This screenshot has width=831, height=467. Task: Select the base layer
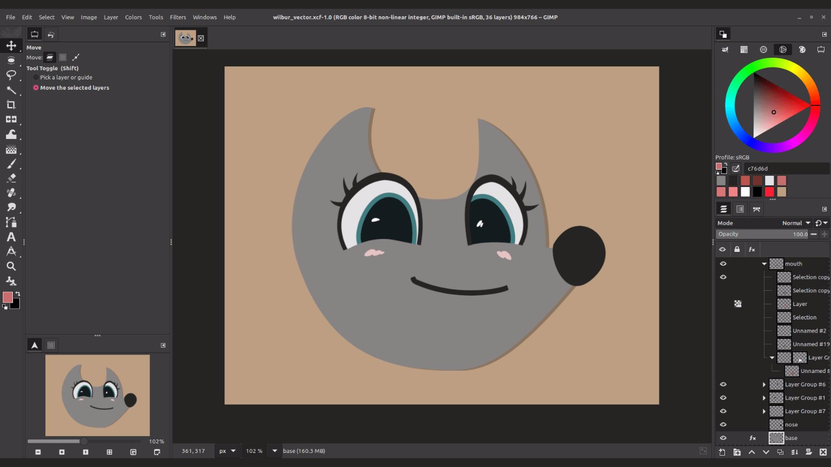pyautogui.click(x=791, y=438)
